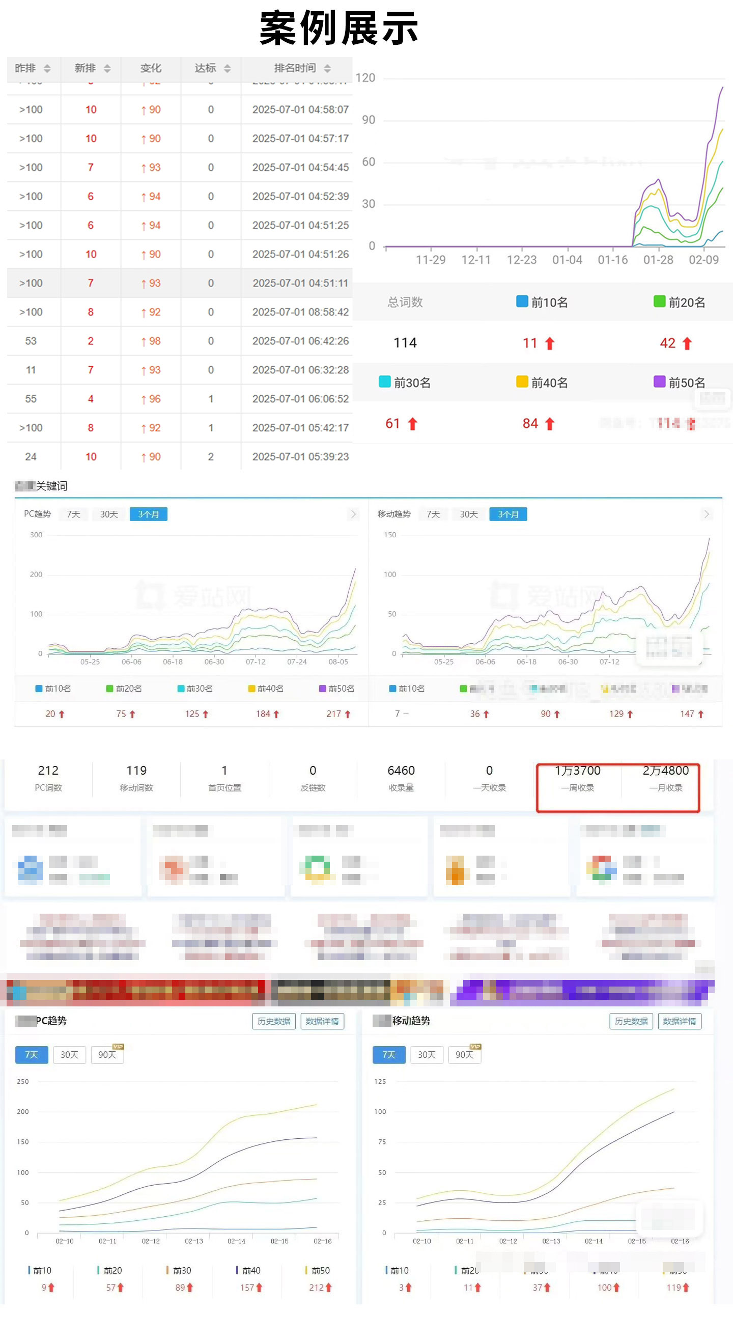This screenshot has height=1340, width=733.
Task: Click the ↑ 98 change value
Action: pyautogui.click(x=151, y=341)
